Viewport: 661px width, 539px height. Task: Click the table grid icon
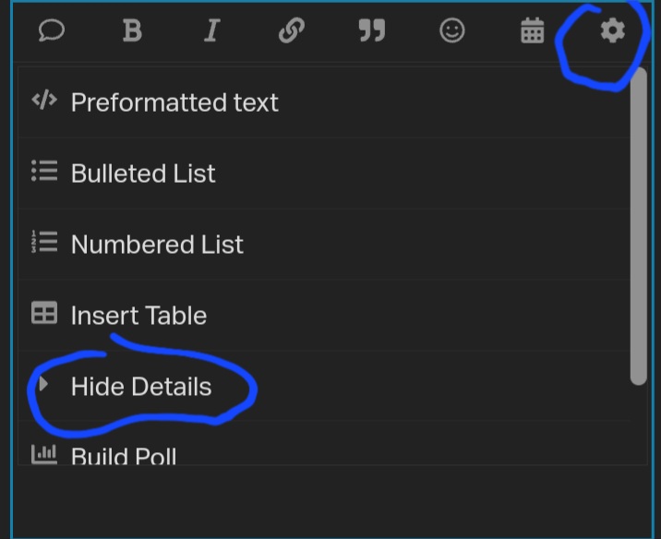pyautogui.click(x=43, y=314)
